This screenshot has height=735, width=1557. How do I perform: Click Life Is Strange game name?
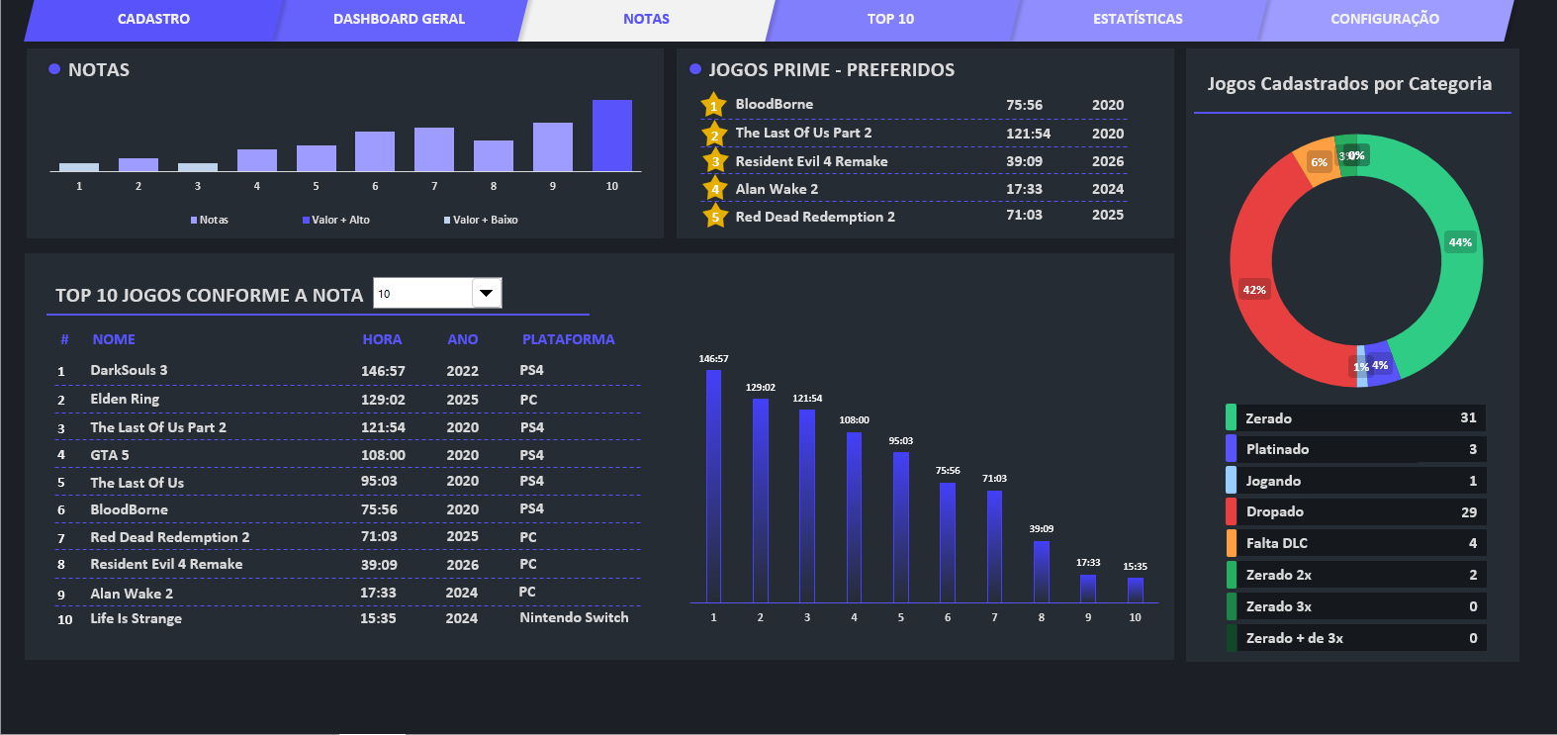(x=136, y=618)
